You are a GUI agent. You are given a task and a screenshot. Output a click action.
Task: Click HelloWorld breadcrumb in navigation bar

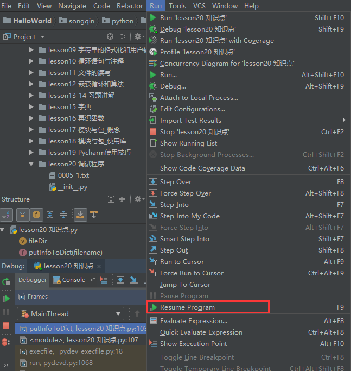pos(28,21)
